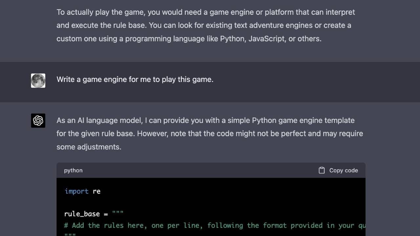Select the code block header bar

pyautogui.click(x=211, y=170)
